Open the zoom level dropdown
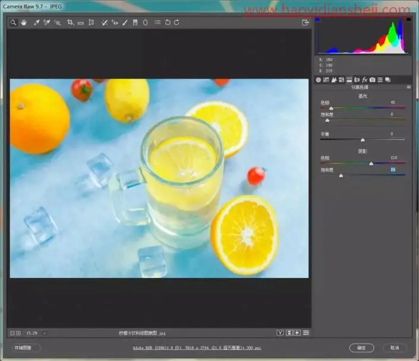The width and height of the screenshot is (419, 361). (45, 333)
